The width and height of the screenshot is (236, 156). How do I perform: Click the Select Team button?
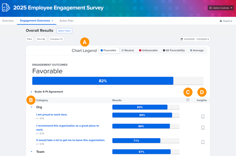pyautogui.click(x=64, y=31)
